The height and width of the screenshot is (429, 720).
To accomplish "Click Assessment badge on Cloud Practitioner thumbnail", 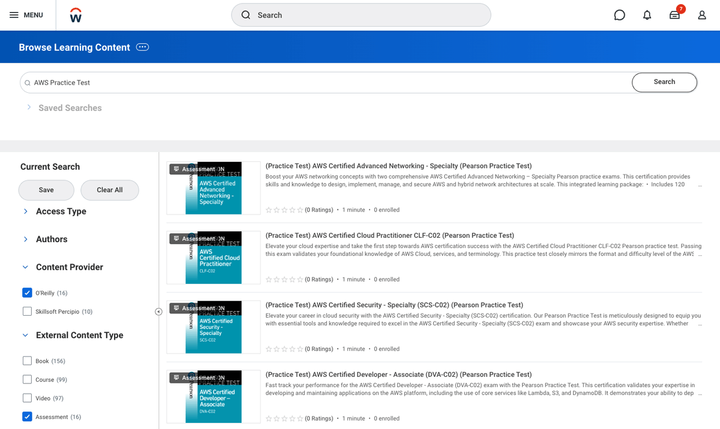I will point(194,238).
